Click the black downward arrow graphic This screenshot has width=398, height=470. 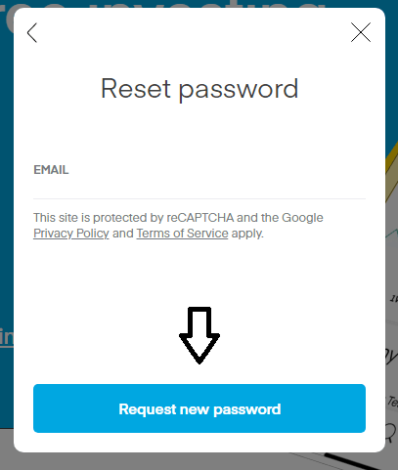point(199,335)
